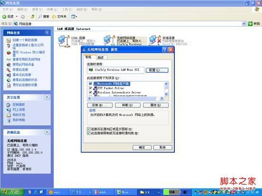This screenshot has height=196, width=262.
Task: Open the Search magnifier tool
Action: point(40,17)
